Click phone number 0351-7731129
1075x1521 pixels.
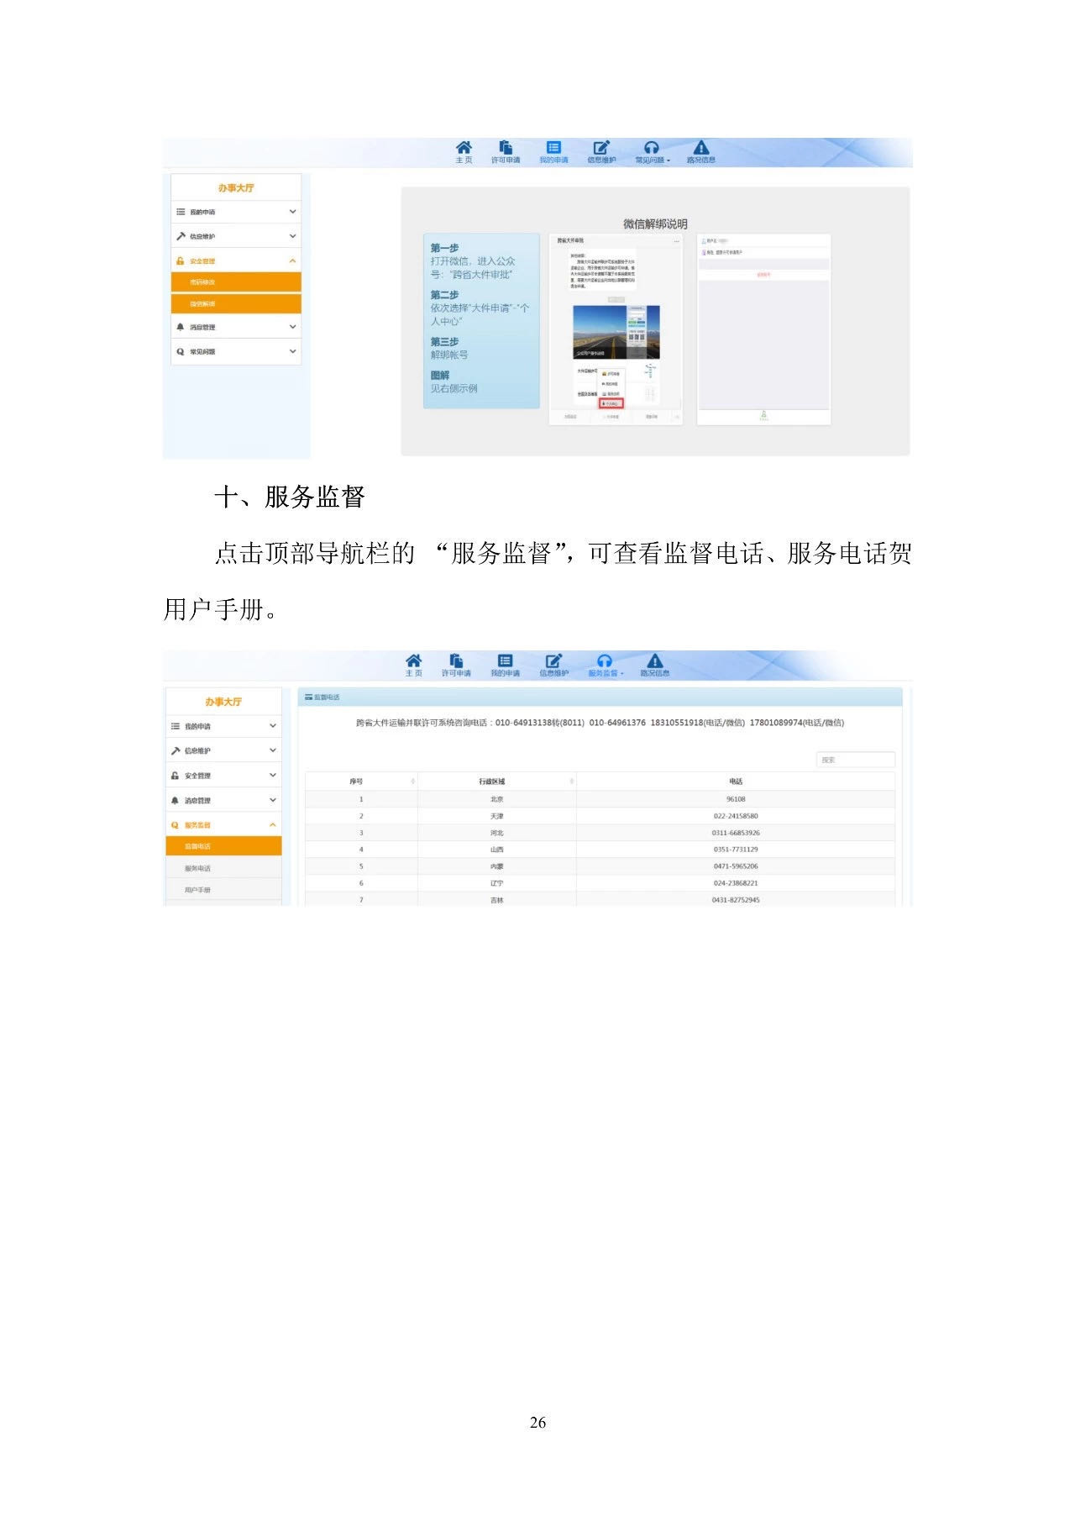click(x=736, y=850)
